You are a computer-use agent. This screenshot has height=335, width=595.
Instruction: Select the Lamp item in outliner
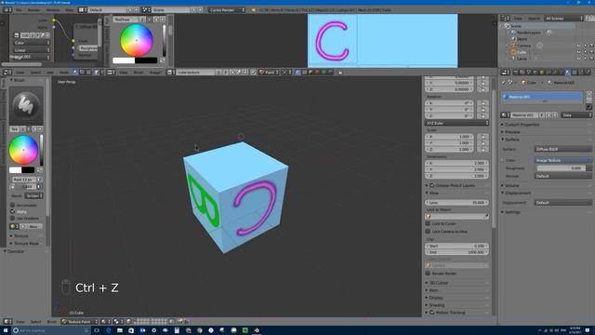tap(522, 59)
